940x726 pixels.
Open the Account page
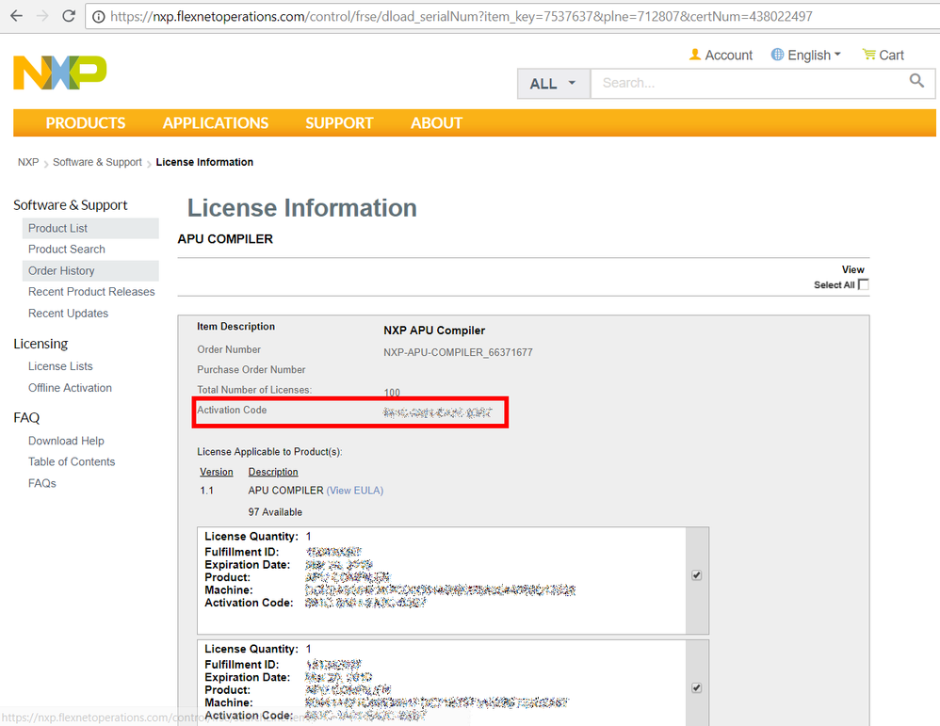721,55
